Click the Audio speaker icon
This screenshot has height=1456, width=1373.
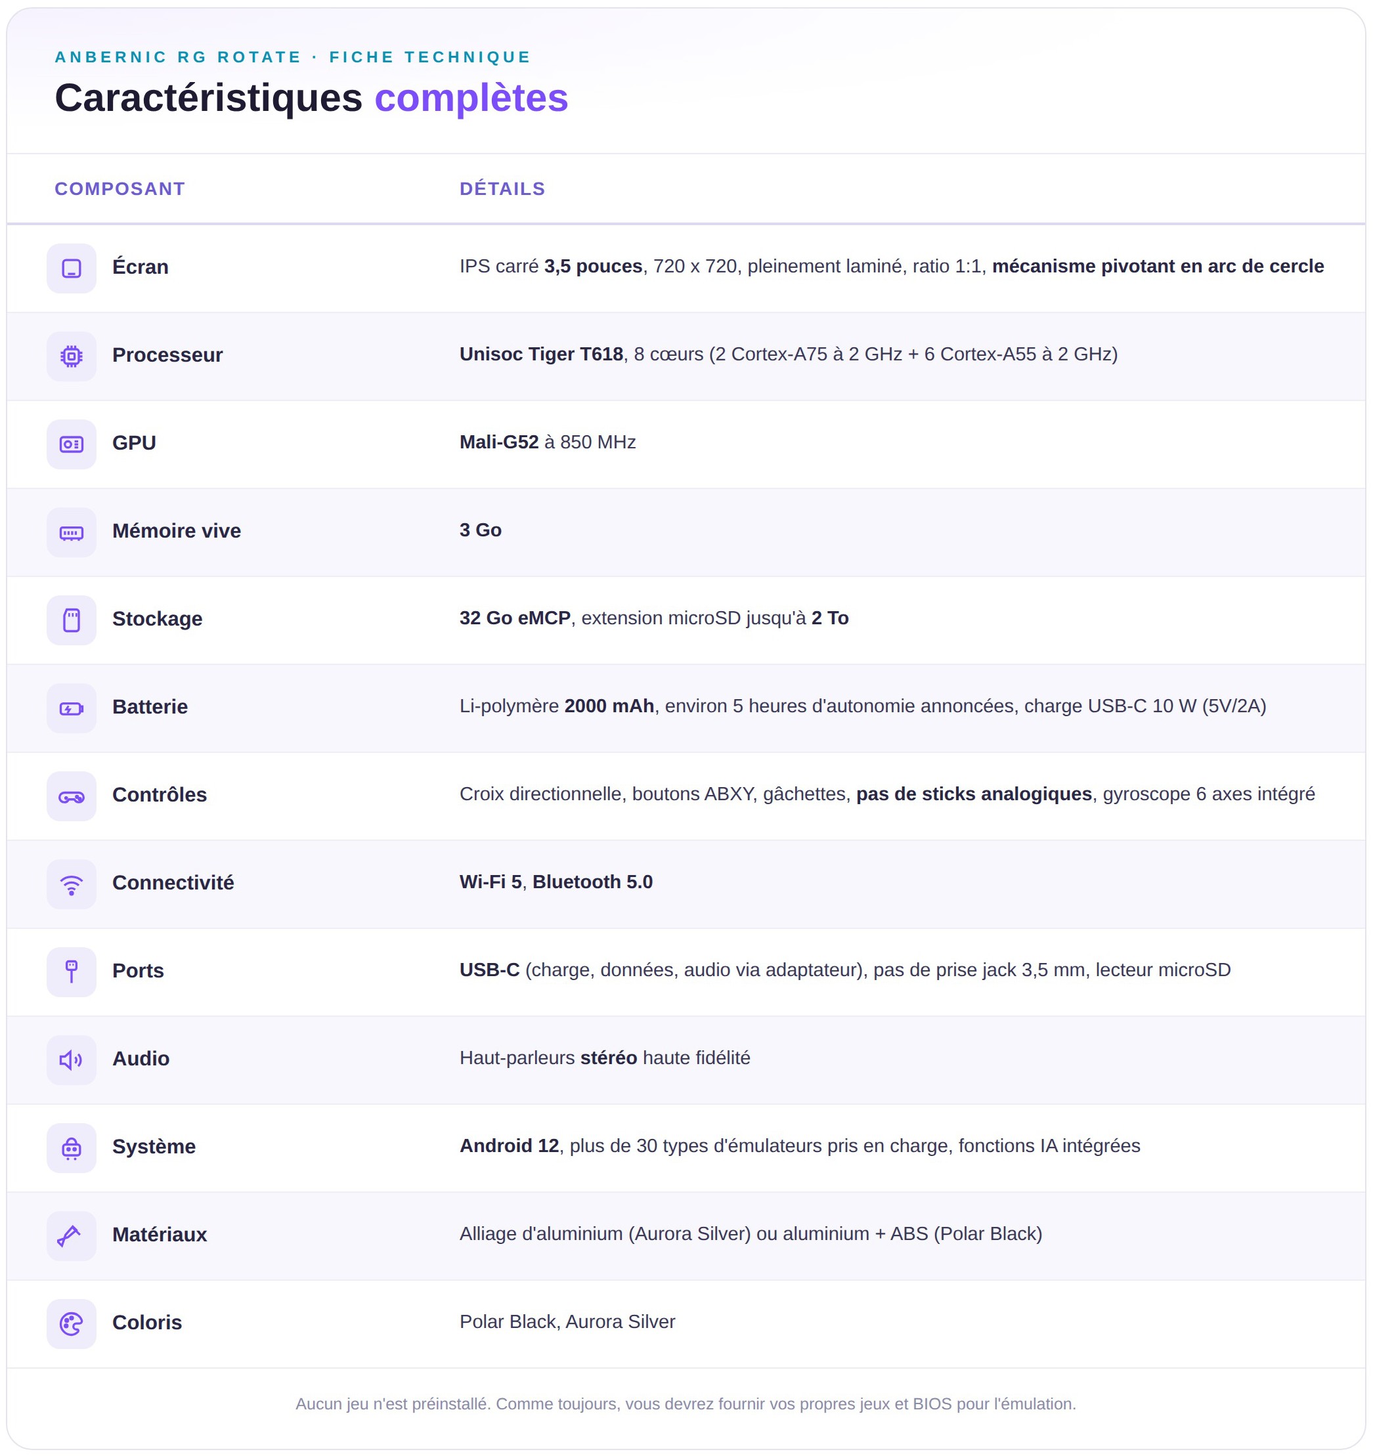(71, 1060)
